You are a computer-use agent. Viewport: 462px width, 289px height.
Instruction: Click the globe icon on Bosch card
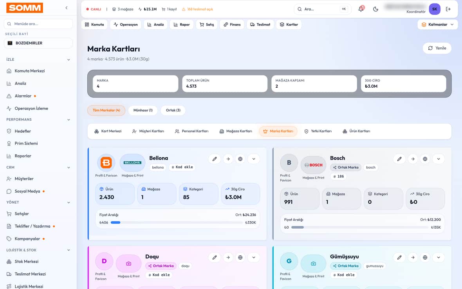tap(425, 159)
